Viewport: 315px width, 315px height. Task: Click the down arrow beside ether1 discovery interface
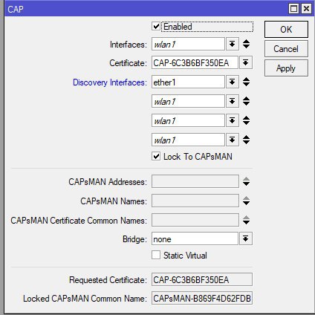click(246, 85)
